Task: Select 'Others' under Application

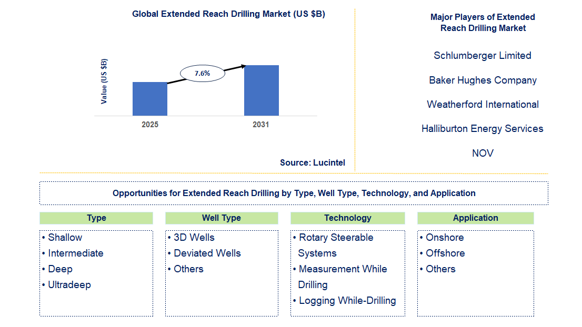Action: [x=440, y=269]
